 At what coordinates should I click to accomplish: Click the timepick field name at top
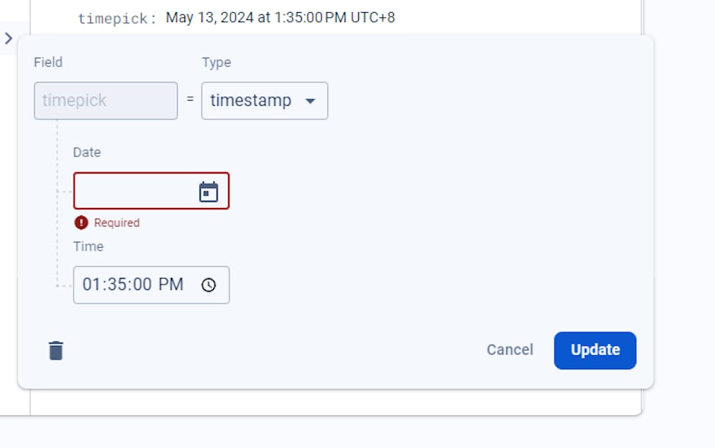(116, 19)
